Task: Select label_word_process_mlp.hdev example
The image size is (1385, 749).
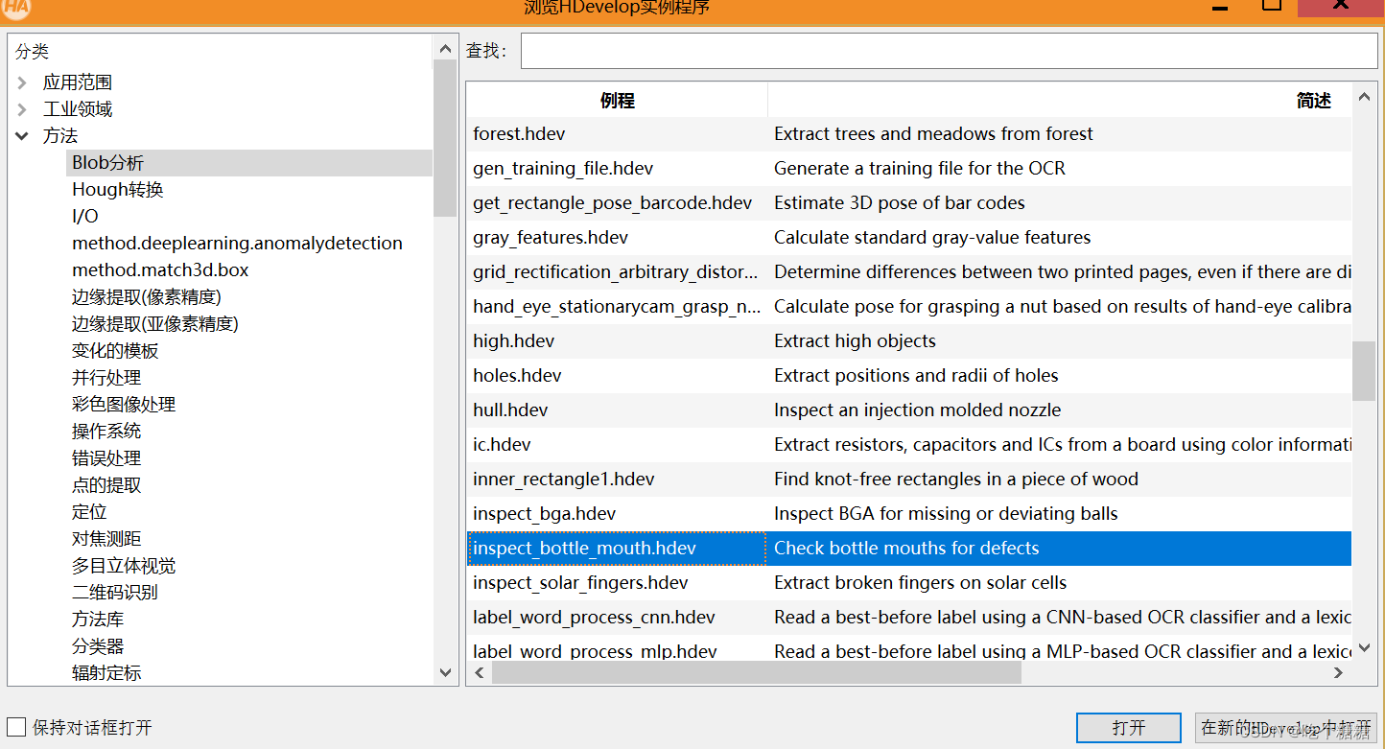Action: click(x=595, y=650)
